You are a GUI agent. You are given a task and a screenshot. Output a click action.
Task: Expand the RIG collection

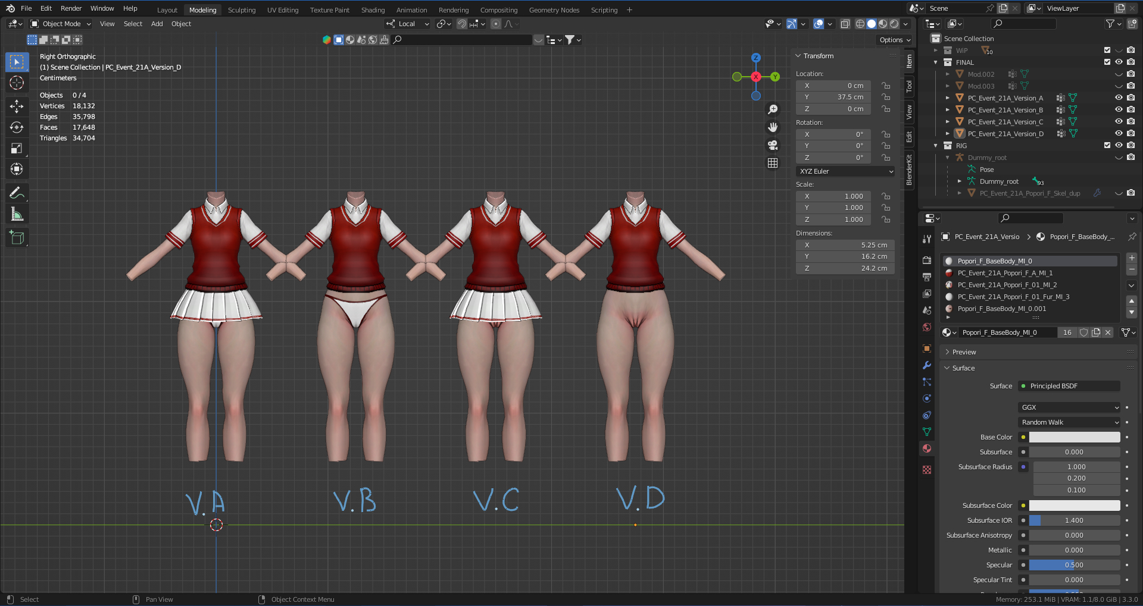click(x=935, y=145)
